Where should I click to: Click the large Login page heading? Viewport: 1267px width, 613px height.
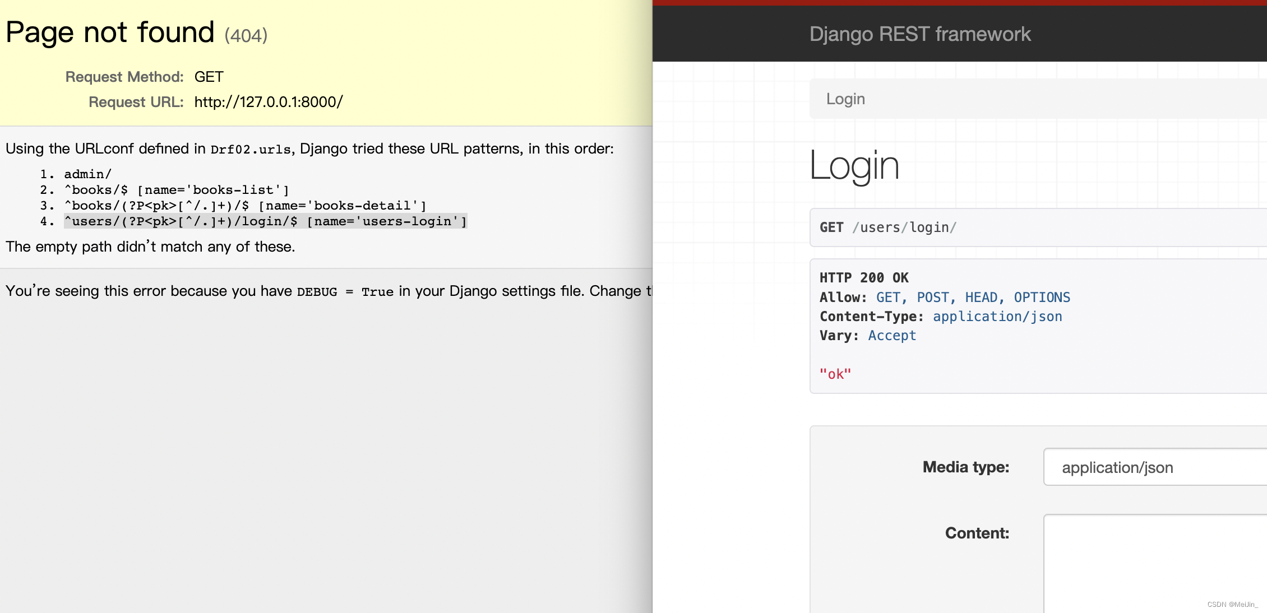click(854, 165)
